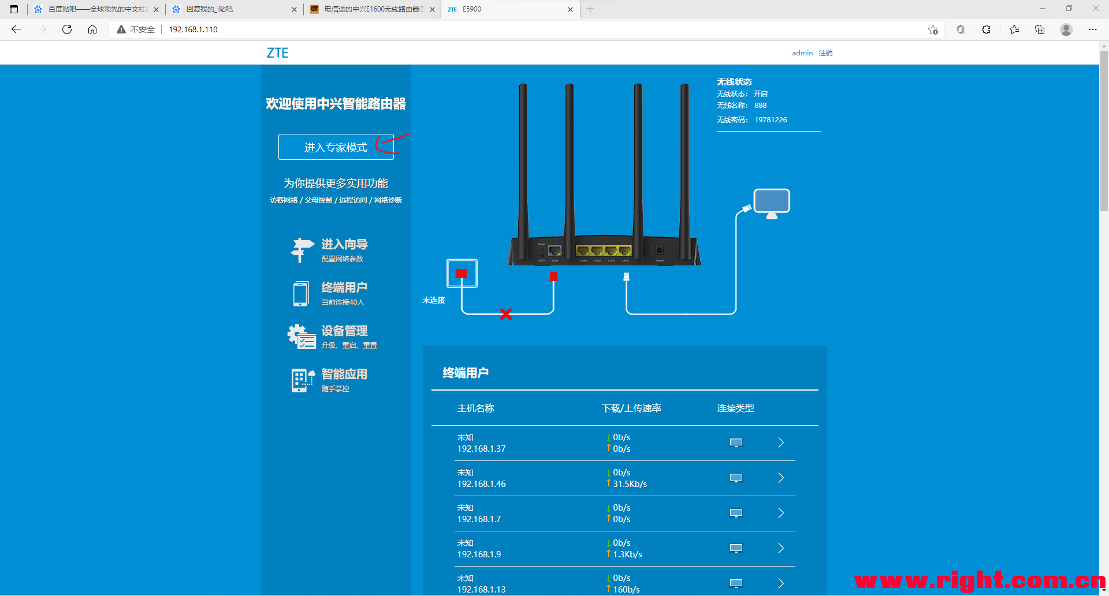Click the device management gear icon

[x=302, y=336]
